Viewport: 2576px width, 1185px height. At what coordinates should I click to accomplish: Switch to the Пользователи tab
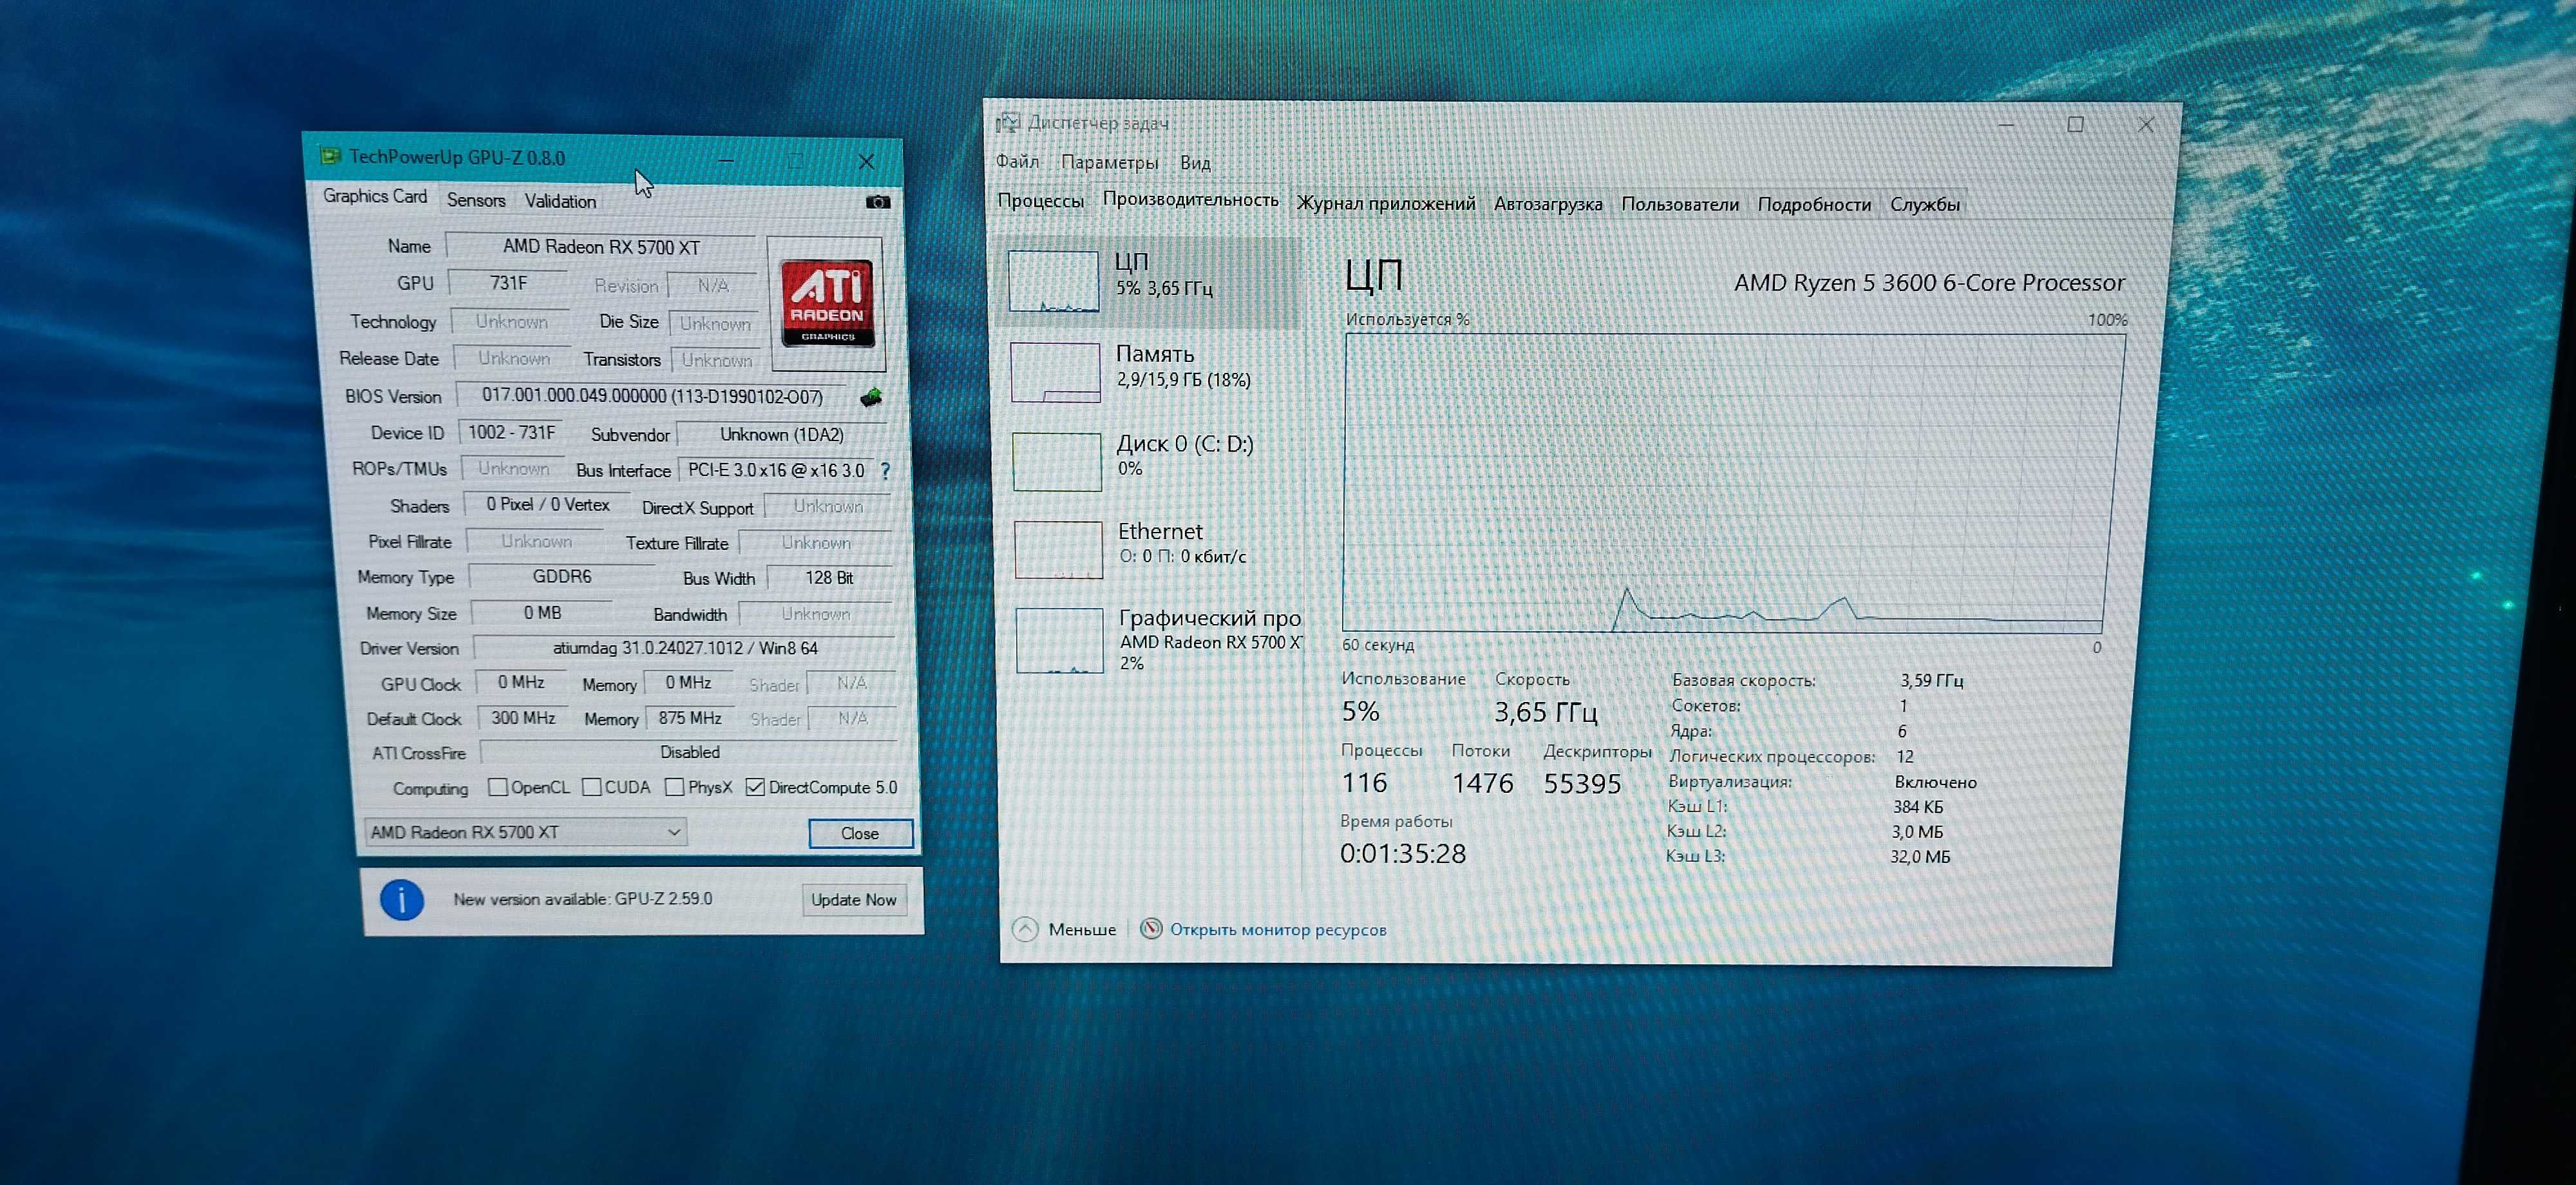point(1680,204)
